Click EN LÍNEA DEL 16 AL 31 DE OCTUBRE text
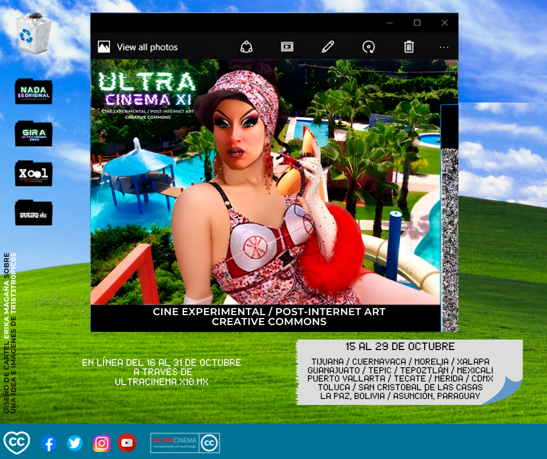Screen dimensions: 547x459 [x=162, y=362]
